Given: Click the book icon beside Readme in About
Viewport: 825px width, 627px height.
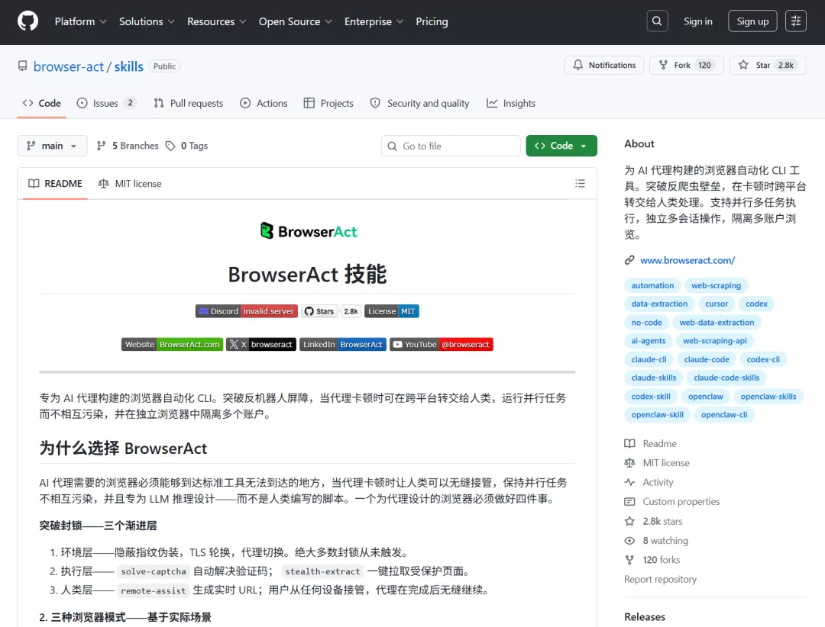Looking at the screenshot, I should pyautogui.click(x=629, y=444).
